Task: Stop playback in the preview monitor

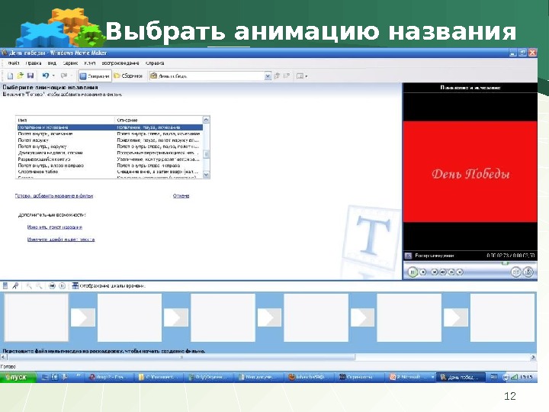Action: pos(423,272)
